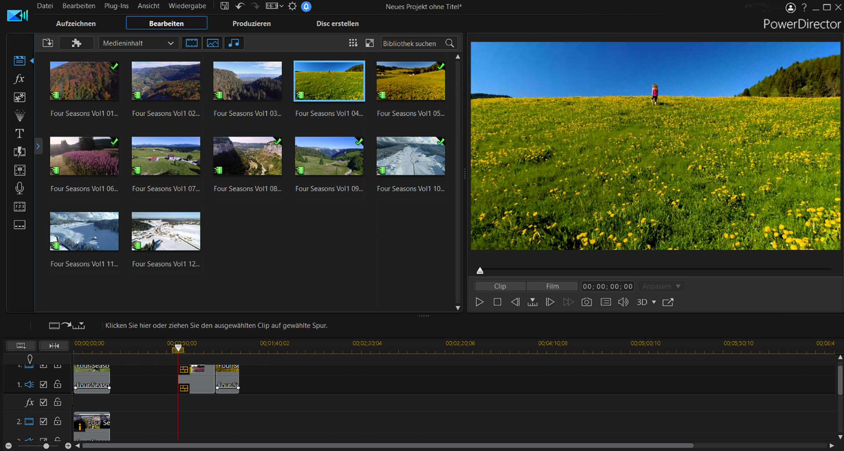Open the Particle Room in sidebar
This screenshot has width=844, height=451.
pyautogui.click(x=19, y=115)
